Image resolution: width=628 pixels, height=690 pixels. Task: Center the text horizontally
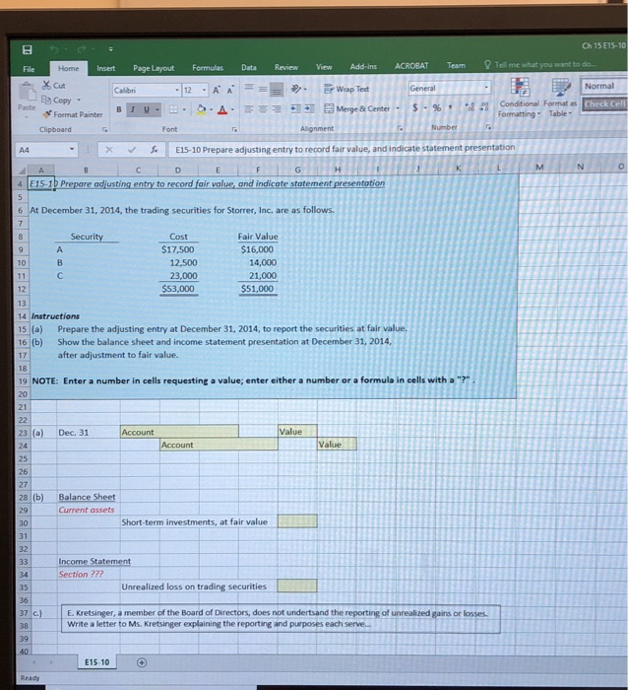coord(263,108)
